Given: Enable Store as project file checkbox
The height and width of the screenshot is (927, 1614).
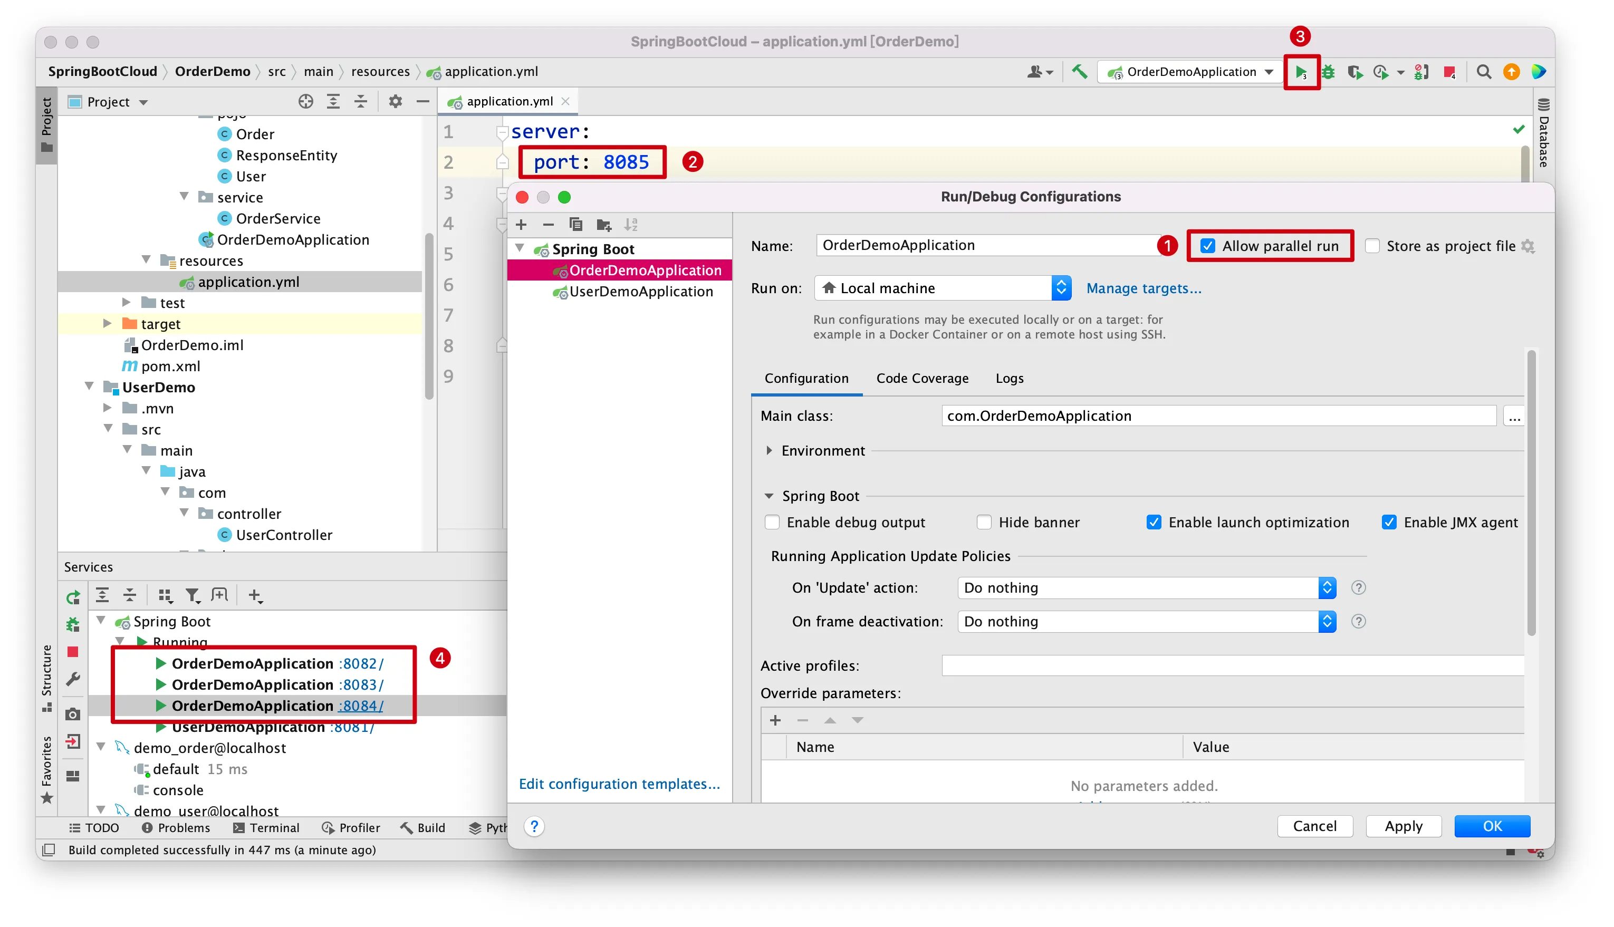Looking at the screenshot, I should tap(1372, 246).
